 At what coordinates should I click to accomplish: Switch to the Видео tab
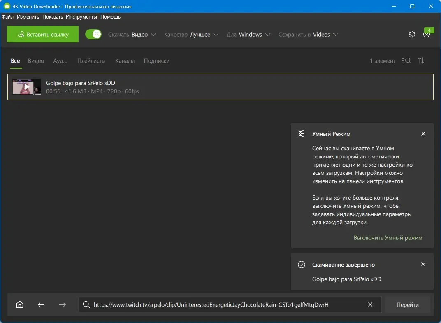pyautogui.click(x=36, y=61)
